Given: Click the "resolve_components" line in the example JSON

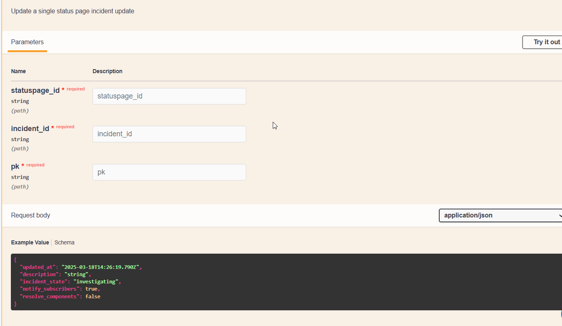Looking at the screenshot, I should point(60,296).
